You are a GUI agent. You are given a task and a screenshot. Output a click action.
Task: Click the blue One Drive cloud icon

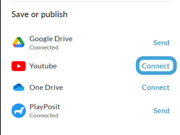[x=19, y=87]
